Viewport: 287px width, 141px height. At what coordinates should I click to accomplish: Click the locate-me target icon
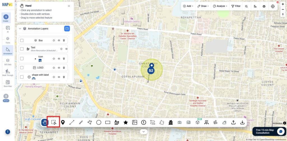click(273, 6)
